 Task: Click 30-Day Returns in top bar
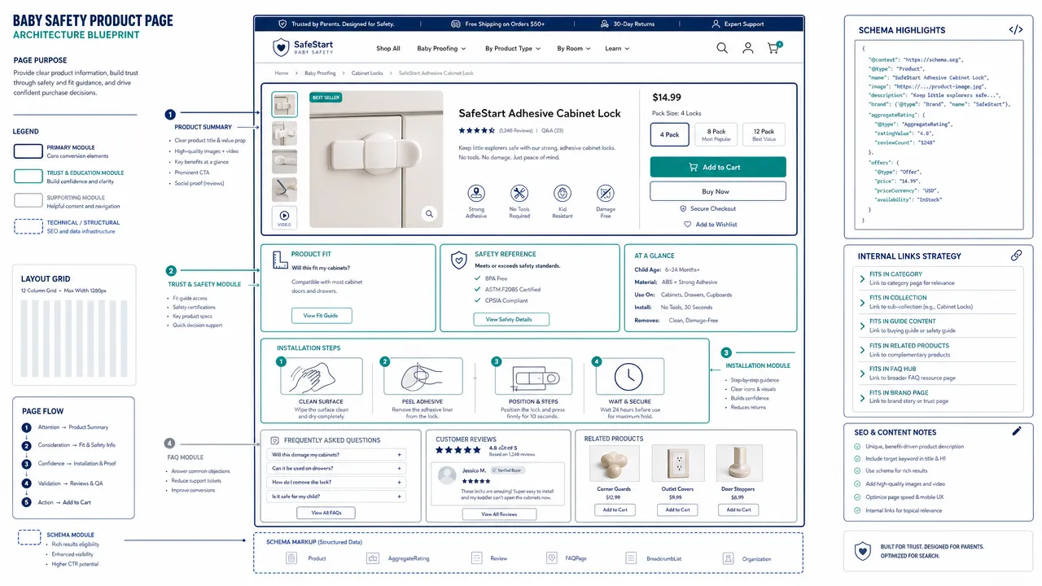pos(627,24)
